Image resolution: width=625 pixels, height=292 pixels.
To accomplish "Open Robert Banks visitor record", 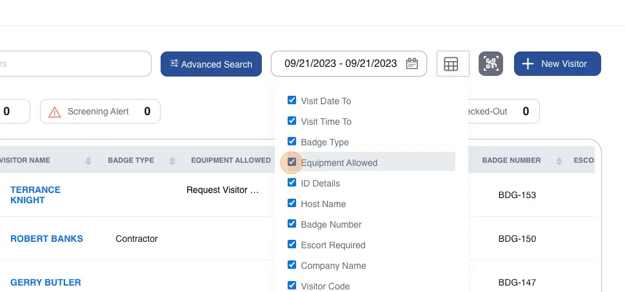I will tap(46, 239).
